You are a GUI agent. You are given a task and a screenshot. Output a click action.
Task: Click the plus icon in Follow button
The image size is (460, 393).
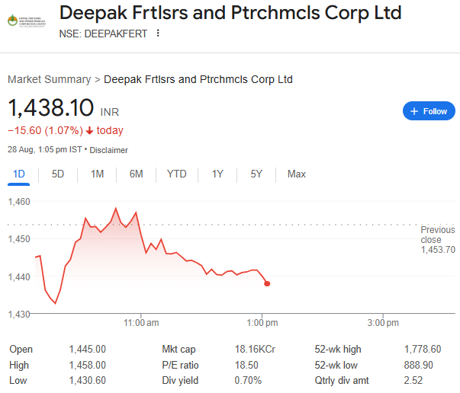[414, 111]
